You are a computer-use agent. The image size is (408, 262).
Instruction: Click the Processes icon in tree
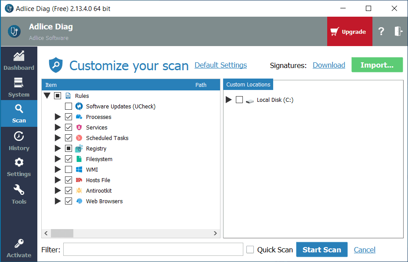point(79,117)
